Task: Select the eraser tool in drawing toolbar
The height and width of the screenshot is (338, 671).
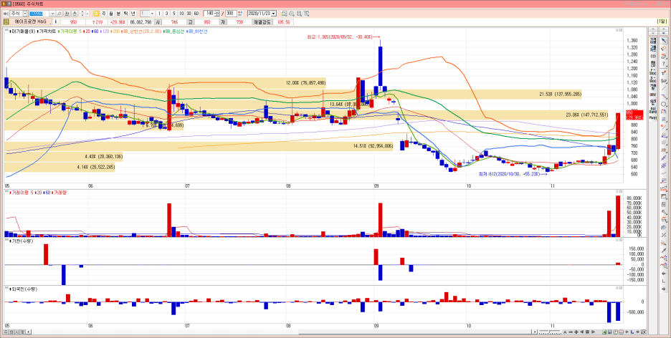Action: coord(664,56)
